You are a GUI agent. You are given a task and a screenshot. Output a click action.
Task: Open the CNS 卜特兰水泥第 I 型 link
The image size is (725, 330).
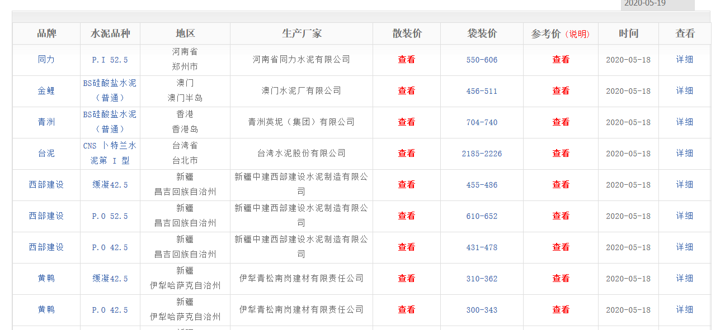110,153
